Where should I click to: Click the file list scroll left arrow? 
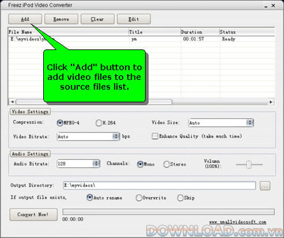(x=12, y=102)
